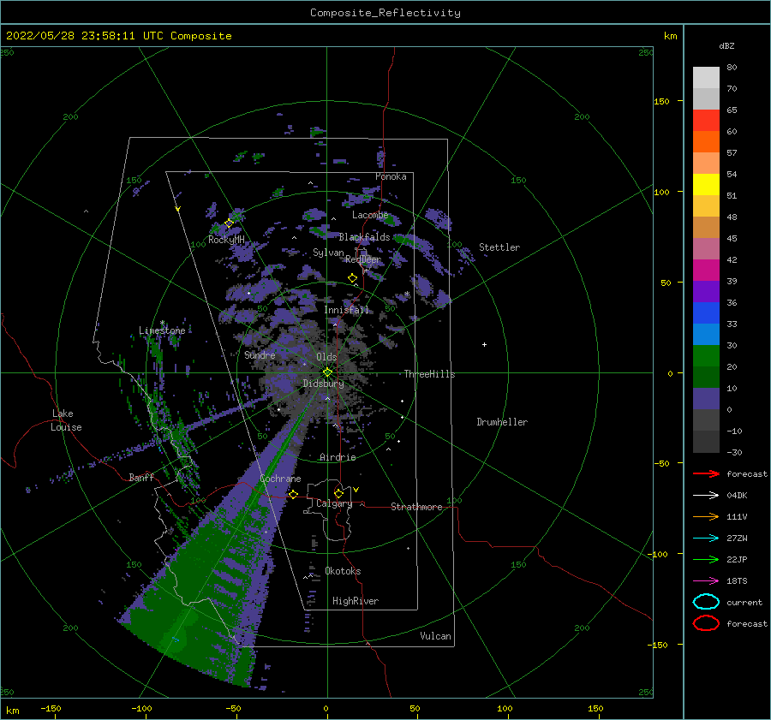This screenshot has height=720, width=771.
Task: Click the yellow diamond marker above Calgary label
Action: coord(338,493)
